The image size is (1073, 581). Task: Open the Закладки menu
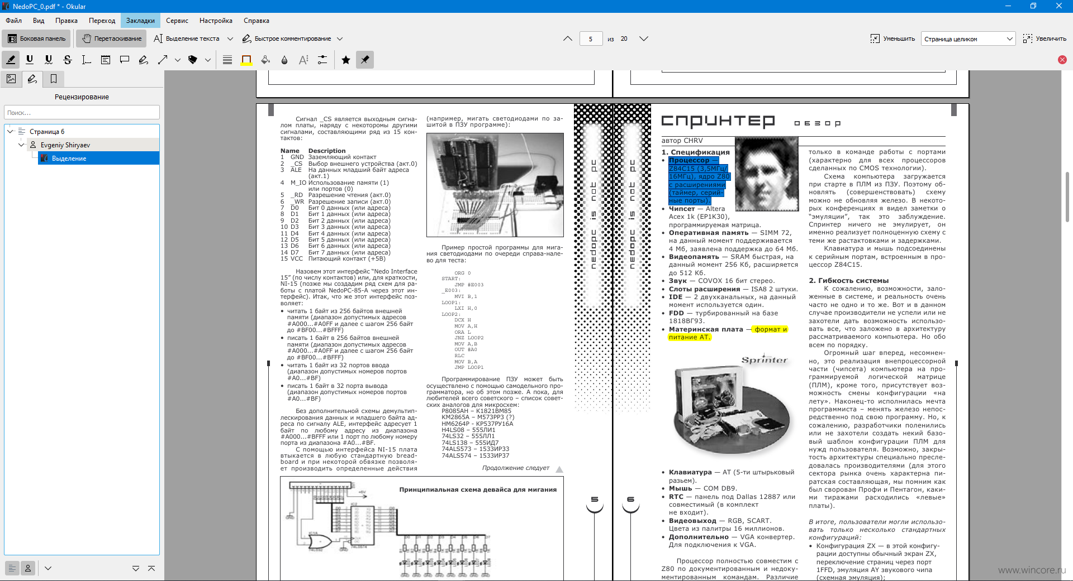(x=140, y=21)
